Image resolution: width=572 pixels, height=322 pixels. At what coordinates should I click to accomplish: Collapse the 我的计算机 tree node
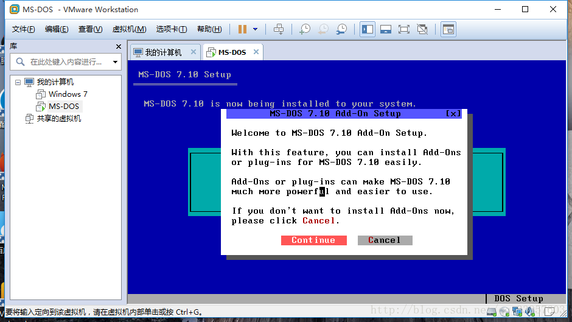click(x=18, y=82)
